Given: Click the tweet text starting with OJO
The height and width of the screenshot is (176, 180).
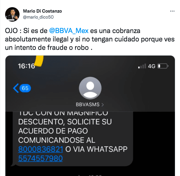Looking at the screenshot, I should tap(90, 39).
